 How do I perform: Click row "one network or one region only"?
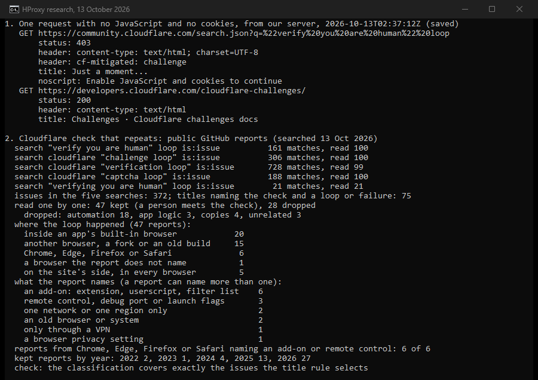143,311
